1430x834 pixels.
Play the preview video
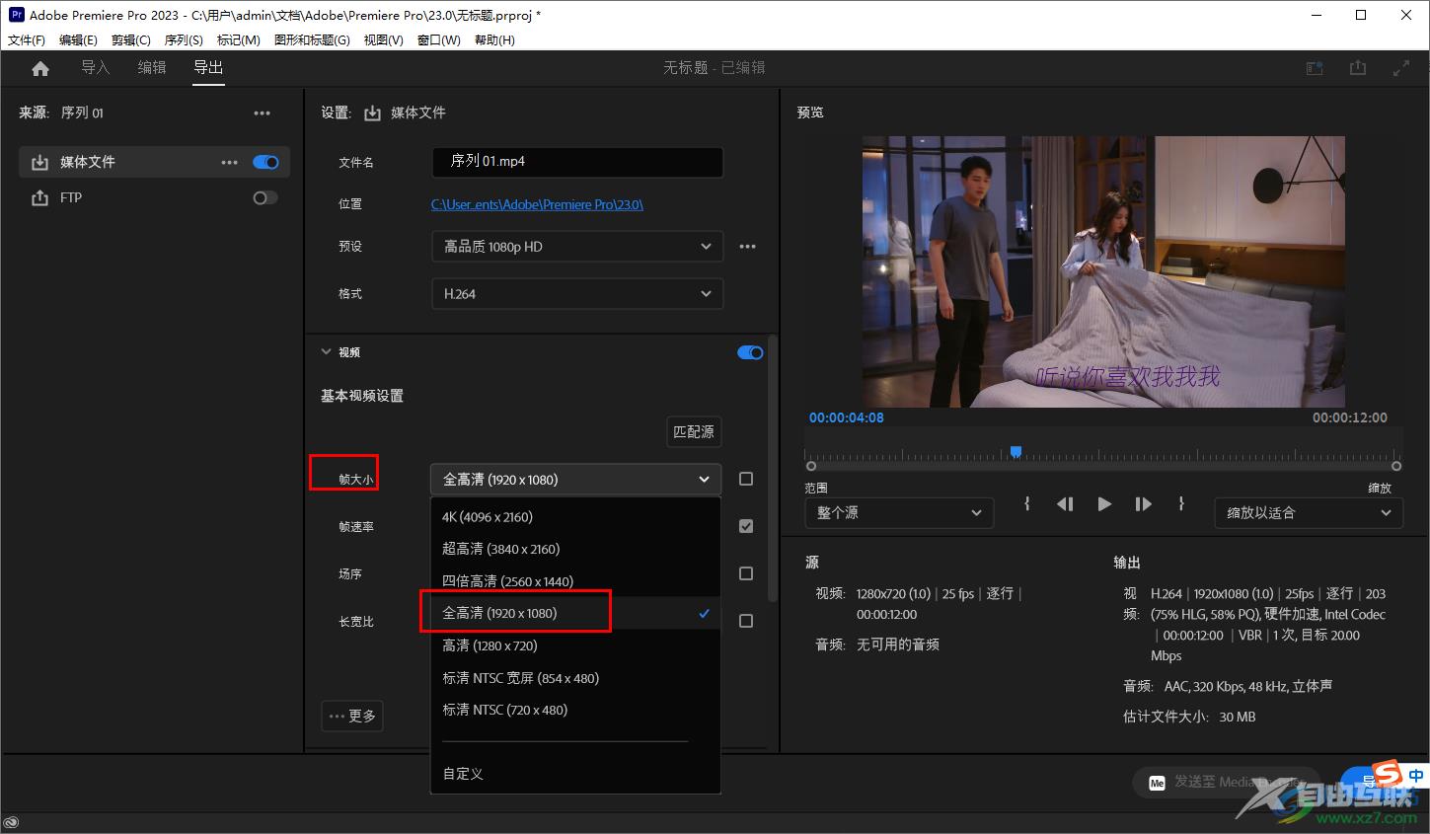tap(1104, 504)
